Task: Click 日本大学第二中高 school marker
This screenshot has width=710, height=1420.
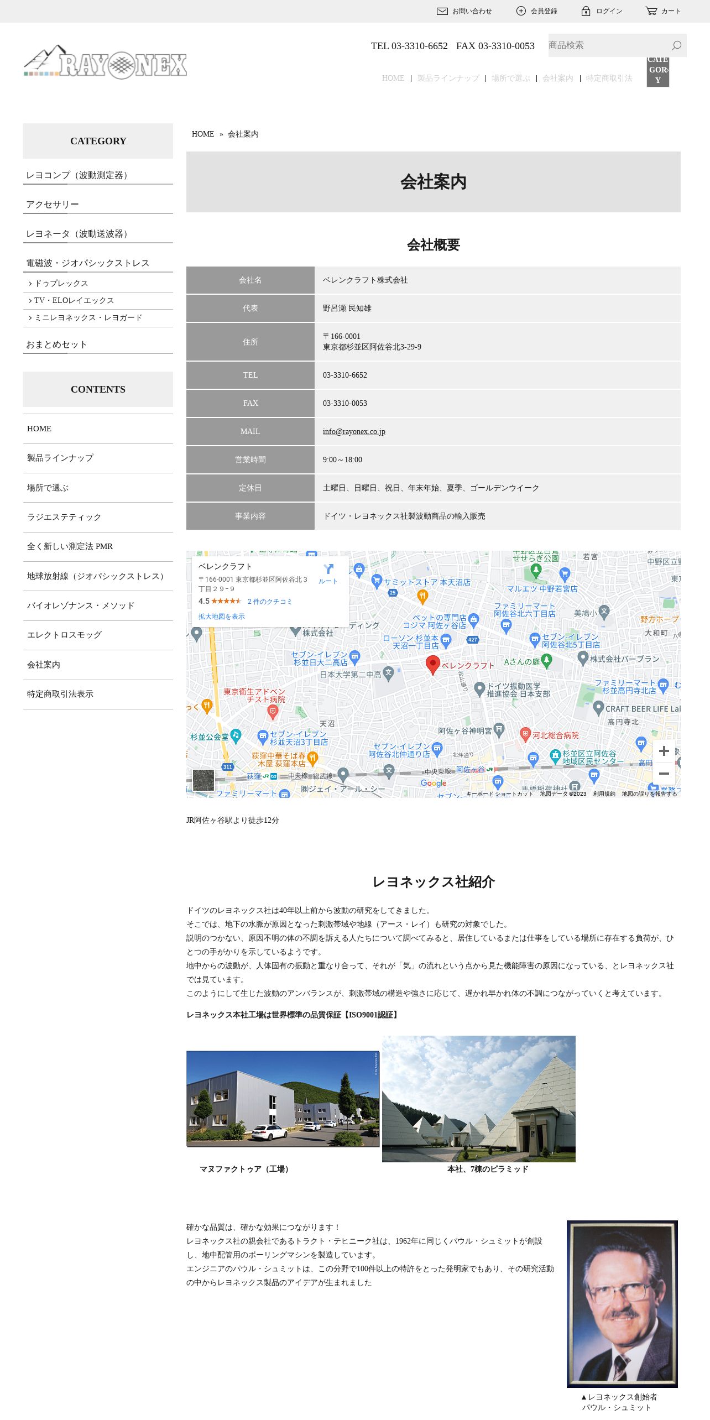Action: pyautogui.click(x=388, y=673)
